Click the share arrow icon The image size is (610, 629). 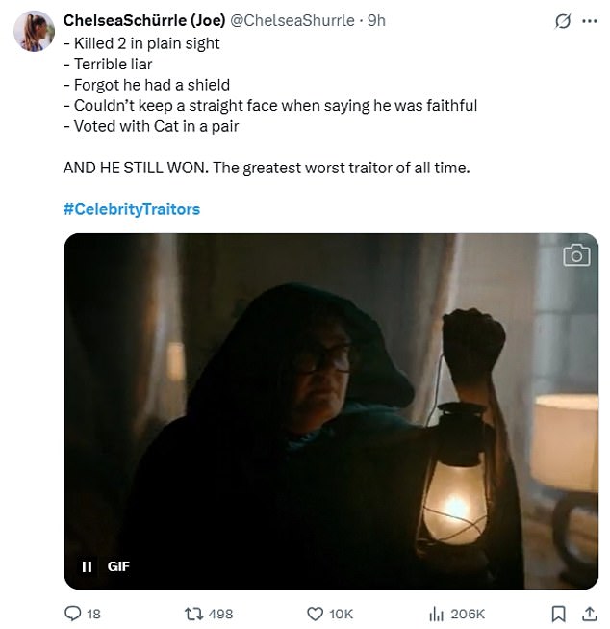589,613
